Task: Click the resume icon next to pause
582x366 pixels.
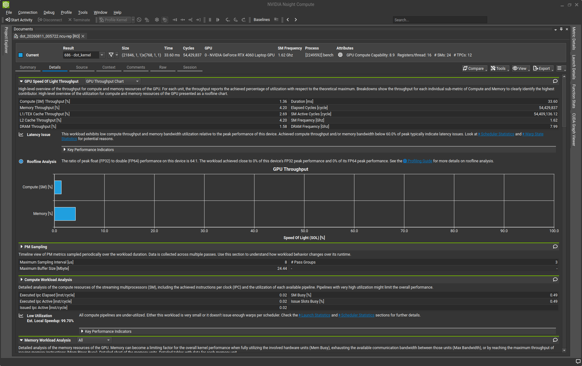Action: [218, 20]
